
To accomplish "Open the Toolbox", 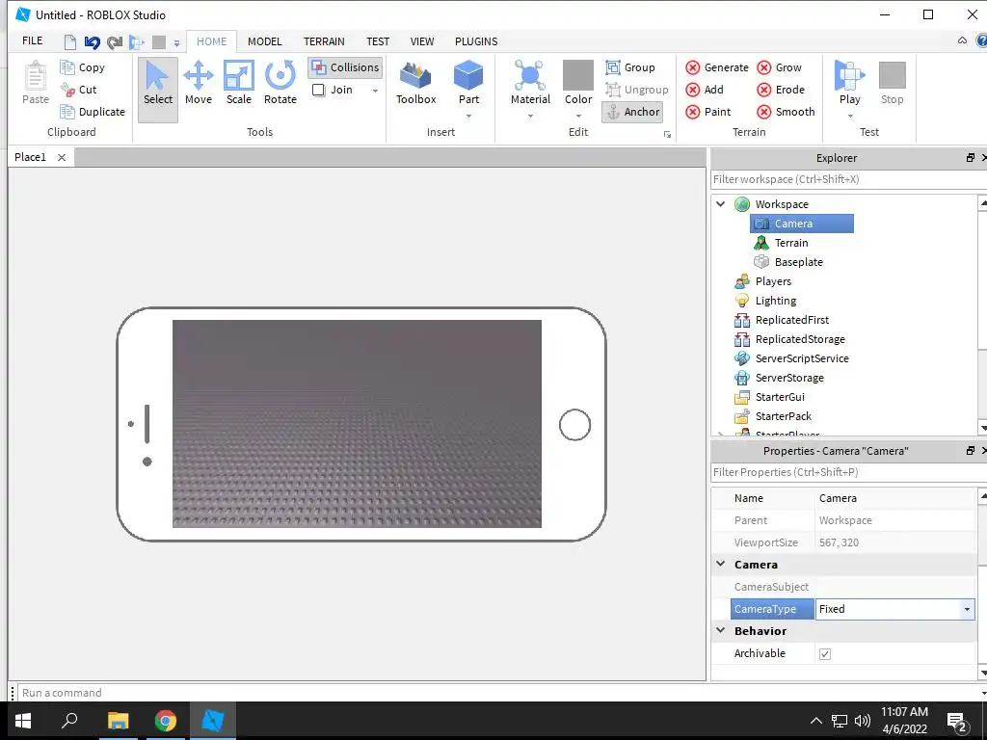I will coord(416,83).
